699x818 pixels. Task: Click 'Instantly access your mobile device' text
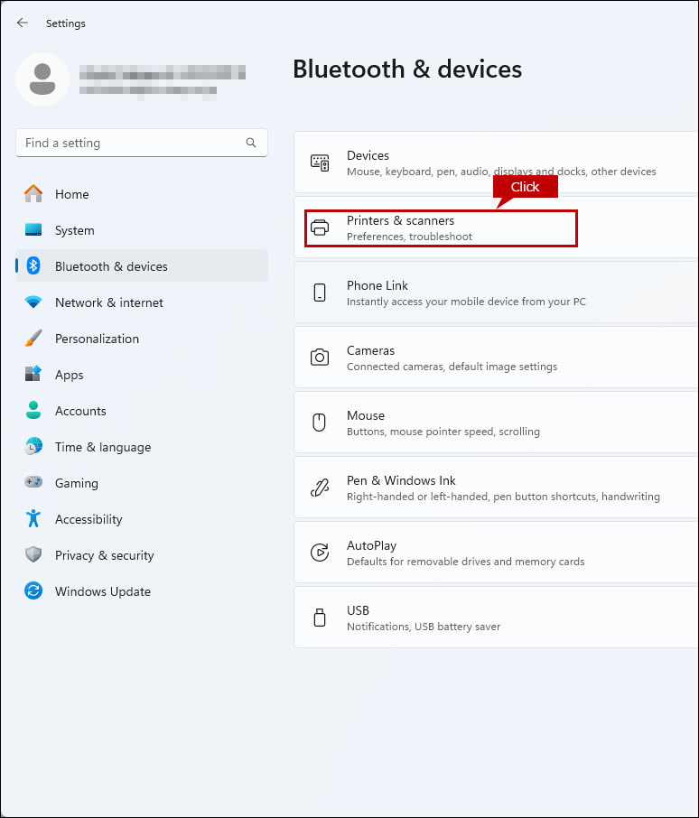pyautogui.click(x=466, y=302)
